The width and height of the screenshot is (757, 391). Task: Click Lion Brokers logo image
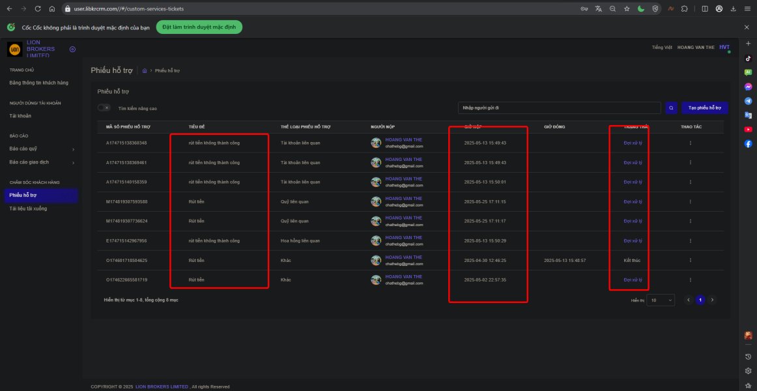[x=15, y=50]
